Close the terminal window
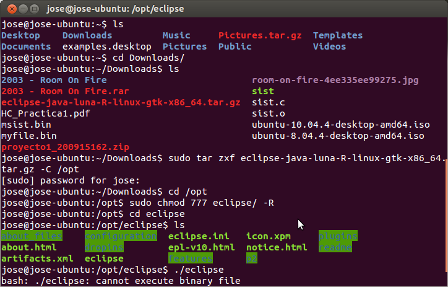Image resolution: width=448 pixels, height=287 pixels. [x=12, y=9]
